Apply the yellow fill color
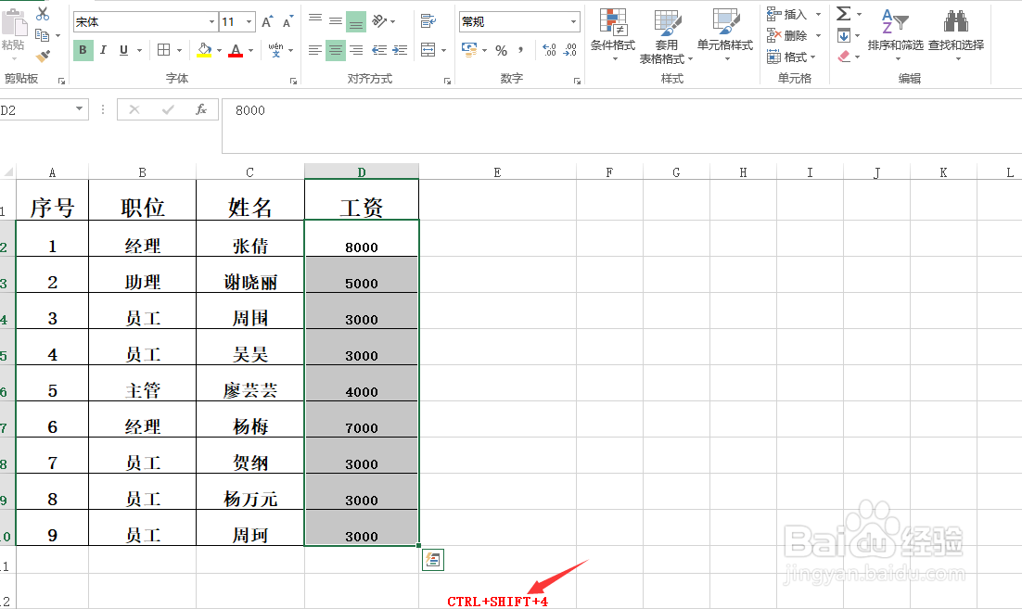The image size is (1022, 609). click(x=204, y=50)
